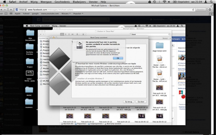Select XP_PRO device in Finder sidebar
Viewport: 216px width, 135px height.
(x=45, y=81)
